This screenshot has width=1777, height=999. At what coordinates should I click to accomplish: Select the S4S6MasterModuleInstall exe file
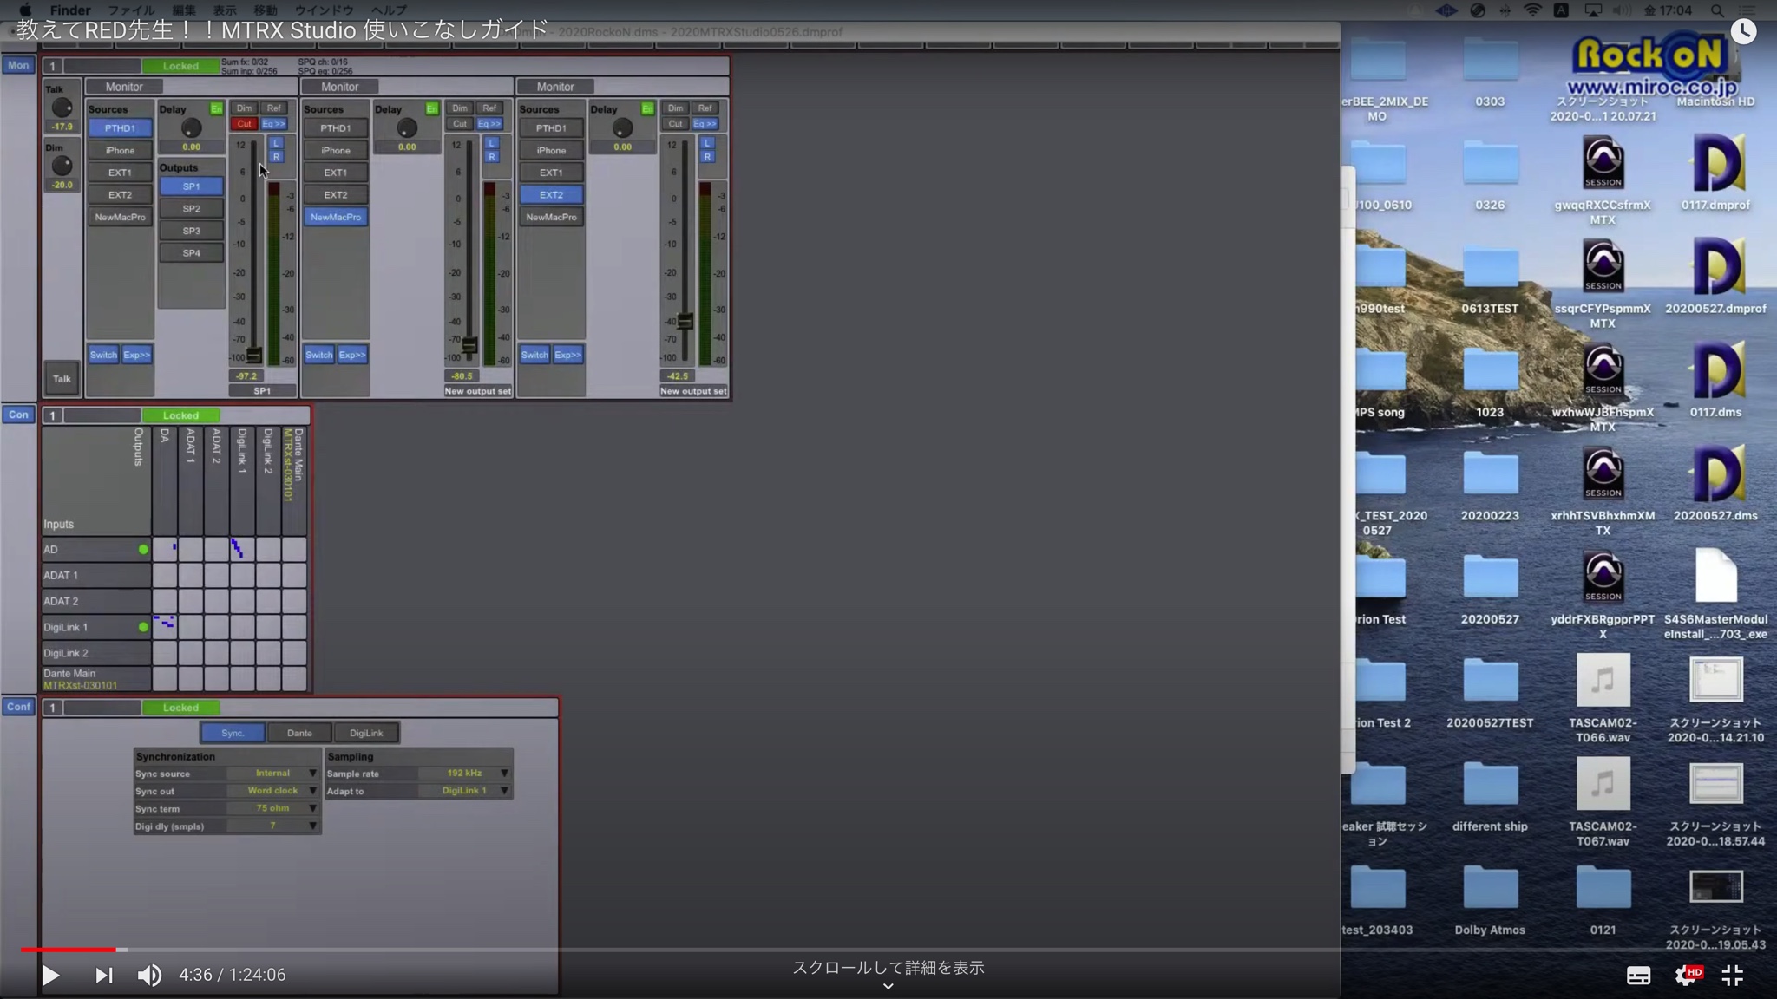(1715, 577)
